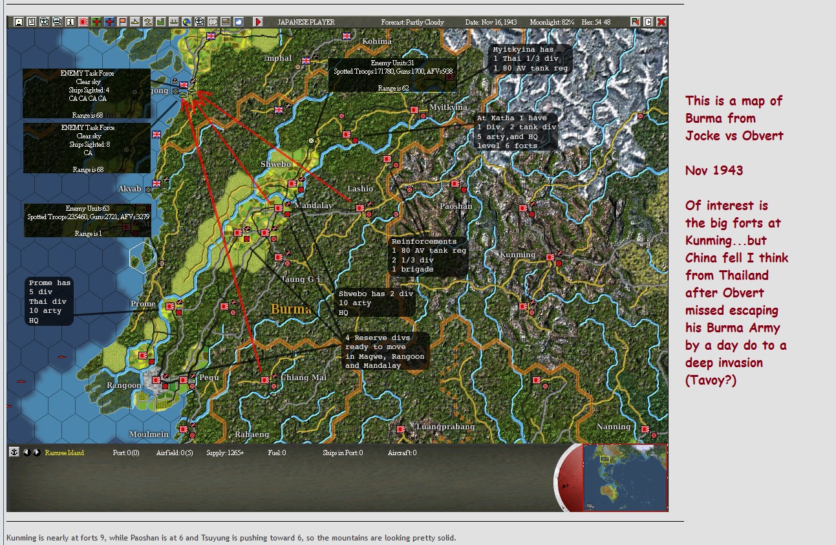The width and height of the screenshot is (836, 545).
Task: Click the red end-turn arrow
Action: pyautogui.click(x=258, y=22)
